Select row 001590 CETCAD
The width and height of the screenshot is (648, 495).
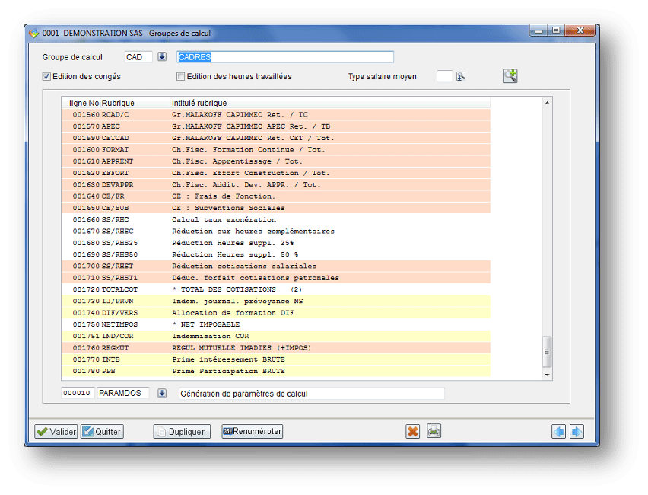[x=276, y=138]
